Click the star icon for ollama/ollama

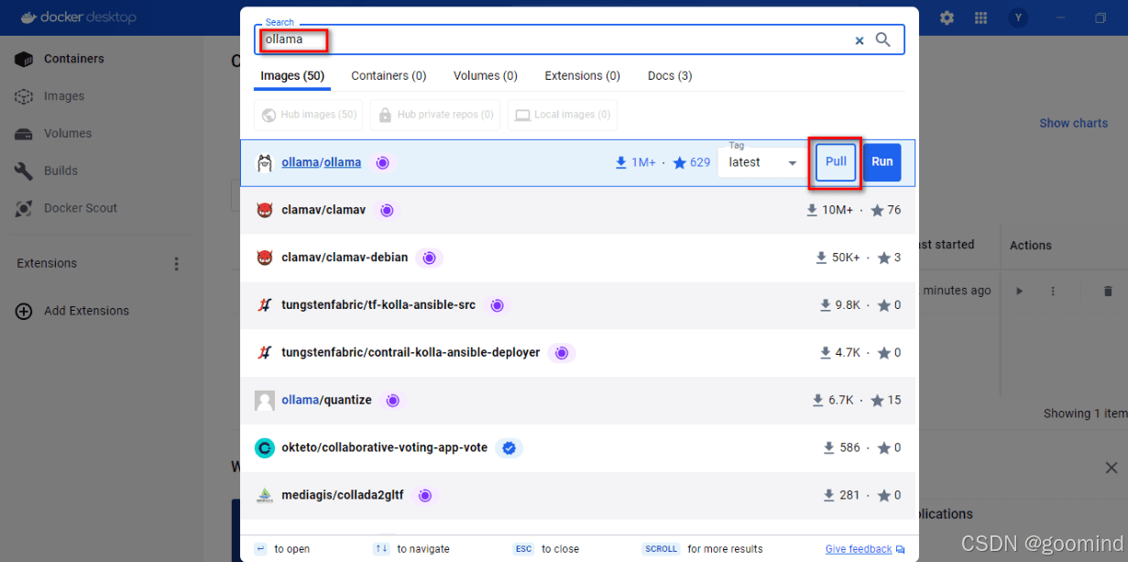[x=679, y=162]
